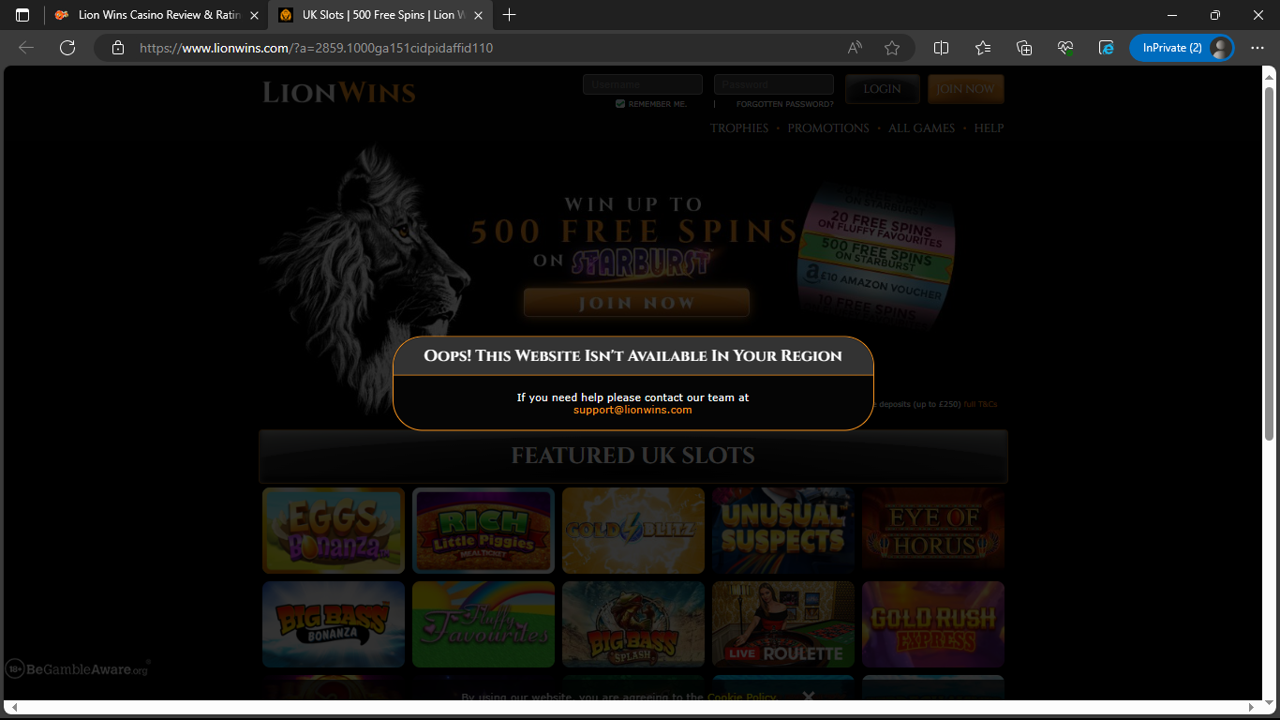The height and width of the screenshot is (720, 1280).
Task: Open Settings and more ellipsis menu
Action: 1258,48
